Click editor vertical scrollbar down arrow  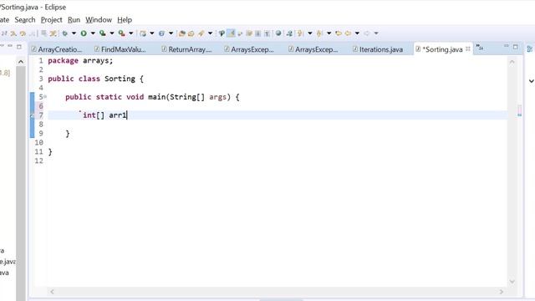click(512, 281)
